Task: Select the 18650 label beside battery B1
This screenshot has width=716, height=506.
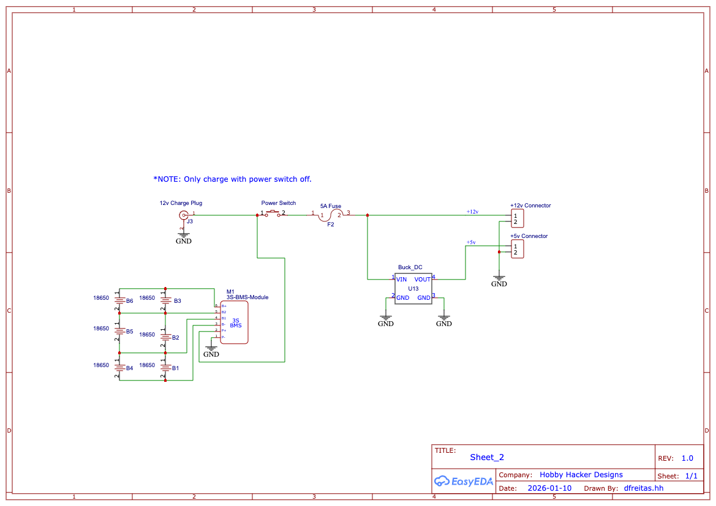Action: (147, 365)
